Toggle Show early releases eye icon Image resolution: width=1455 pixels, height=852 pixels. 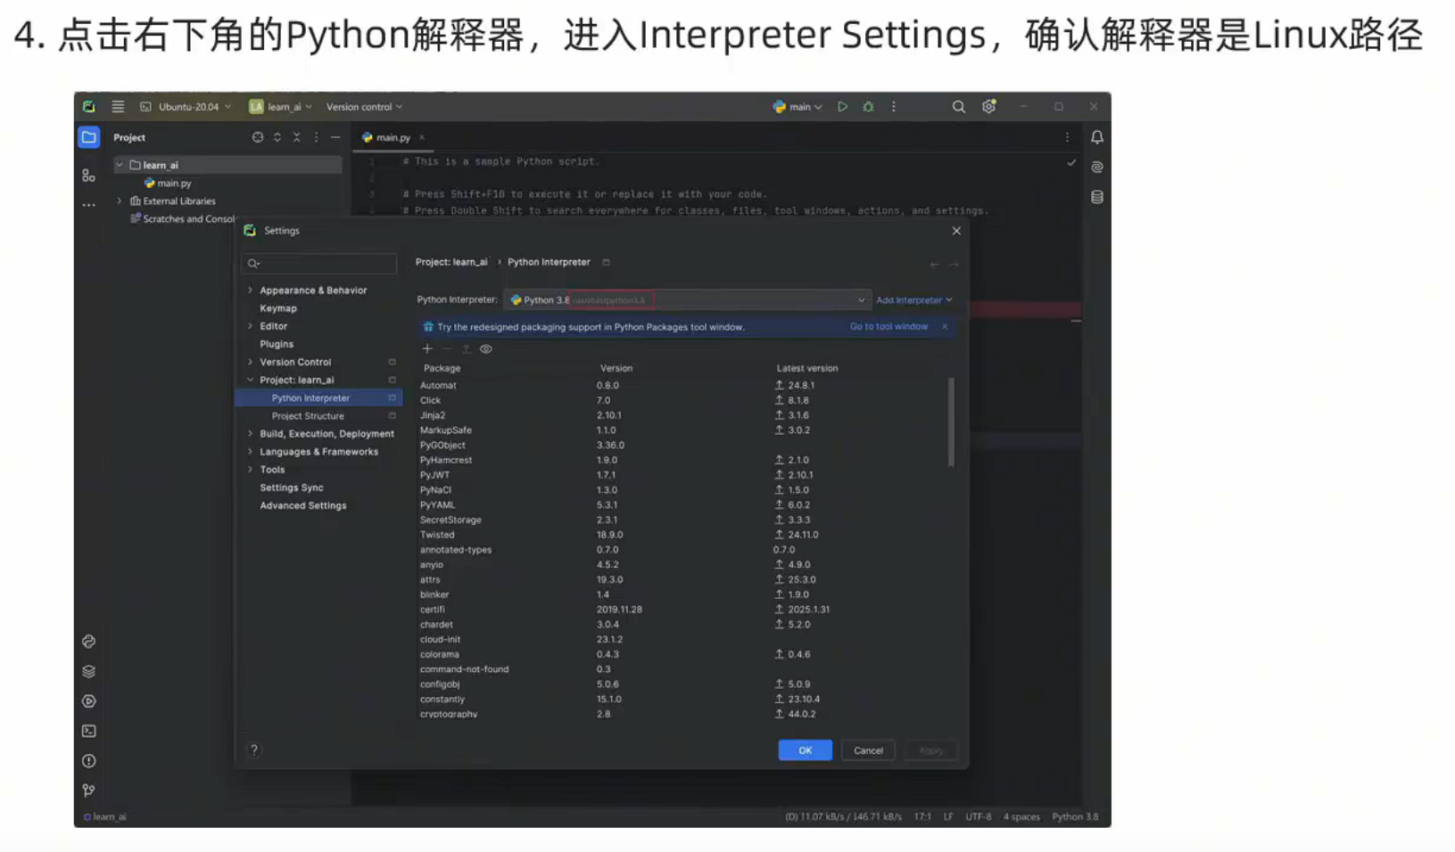486,349
